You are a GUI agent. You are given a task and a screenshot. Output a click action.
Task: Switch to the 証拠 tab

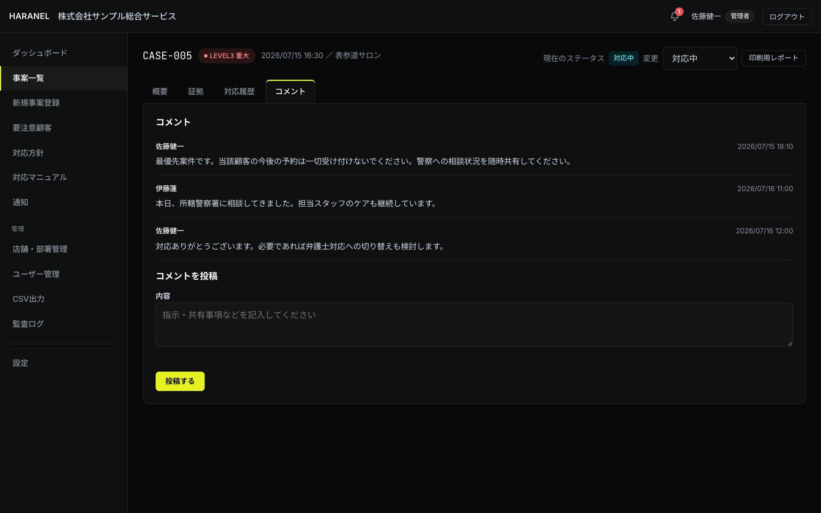[x=196, y=92]
